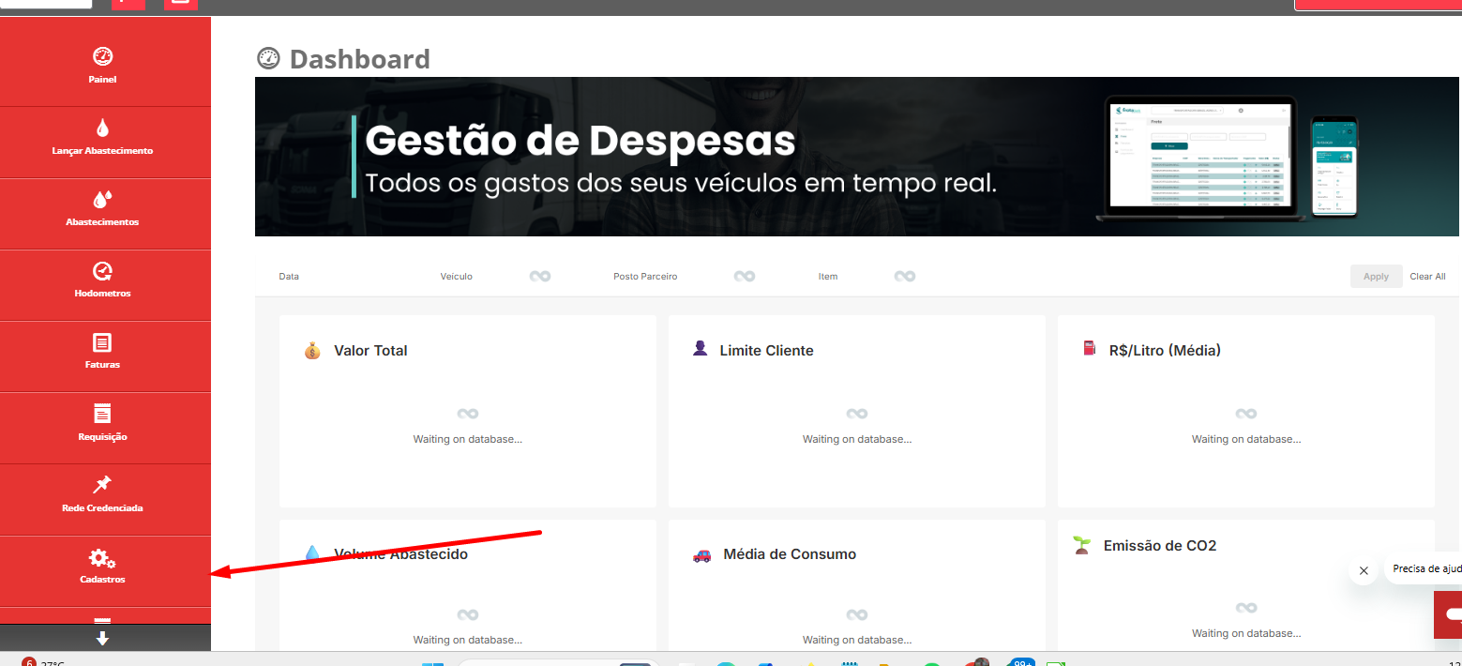The width and height of the screenshot is (1462, 666).
Task: Select the Hodometros odometer icon
Action: click(102, 271)
